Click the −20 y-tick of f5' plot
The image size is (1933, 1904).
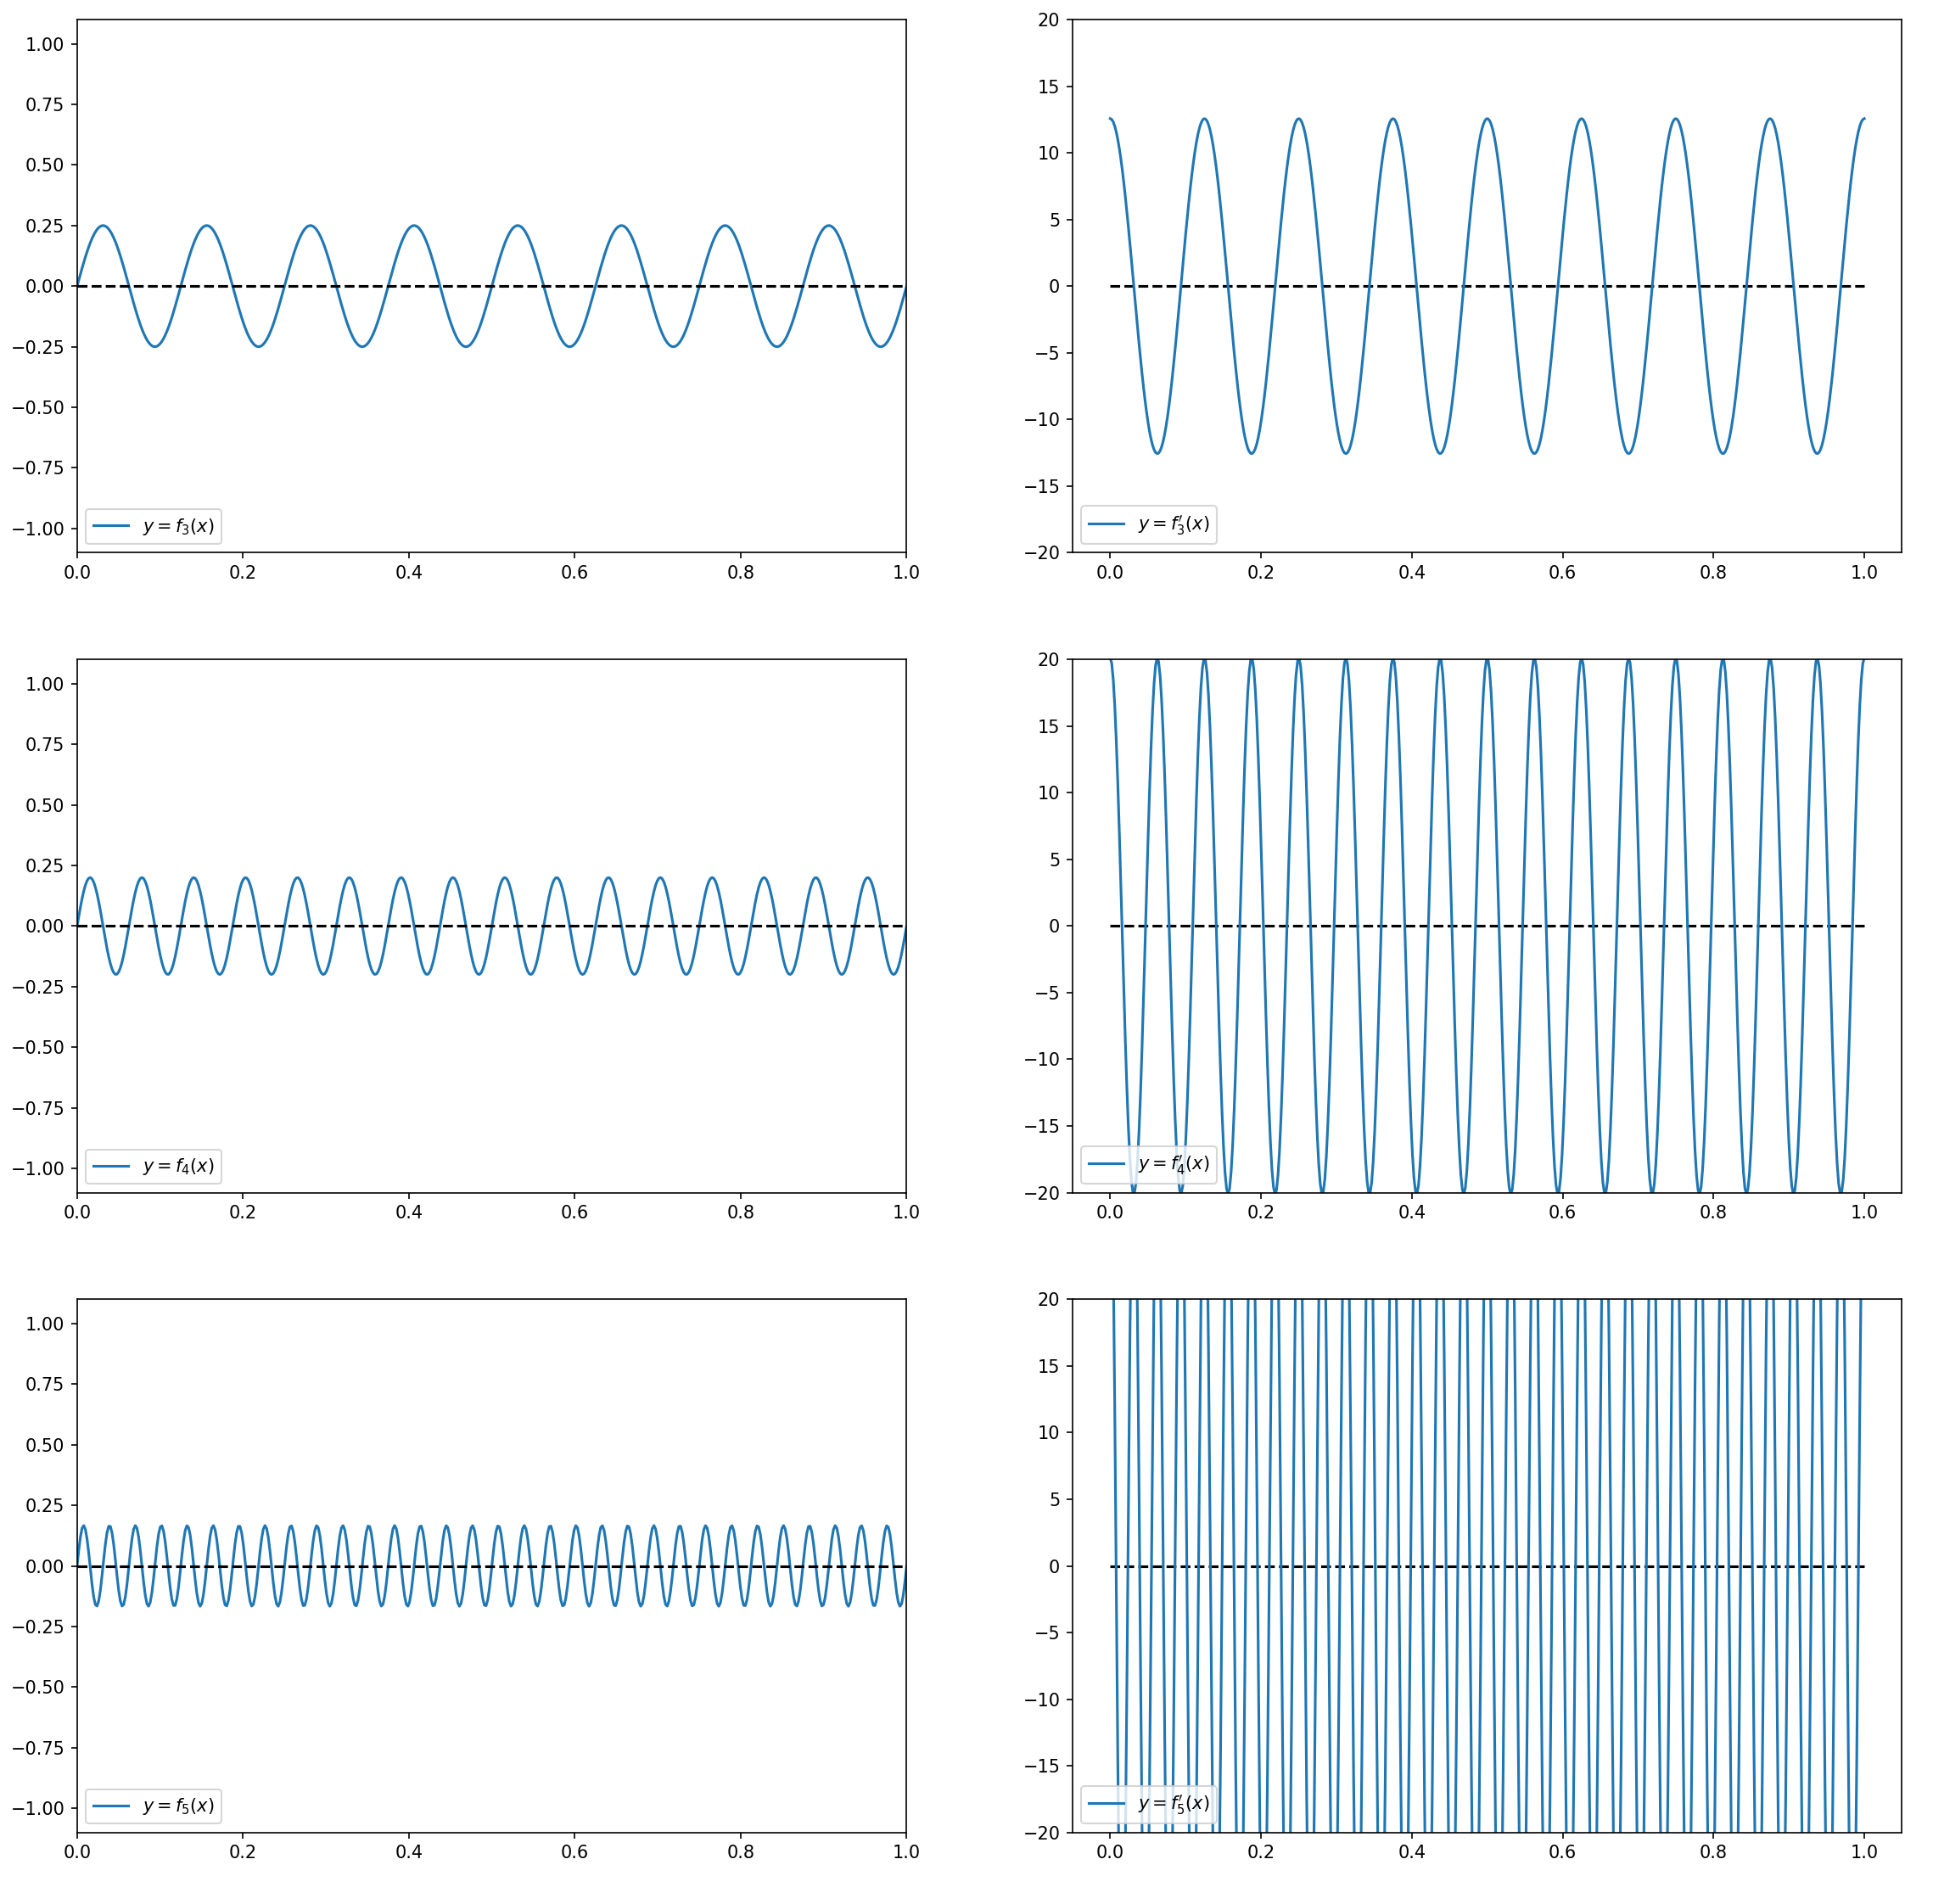[x=1042, y=1833]
